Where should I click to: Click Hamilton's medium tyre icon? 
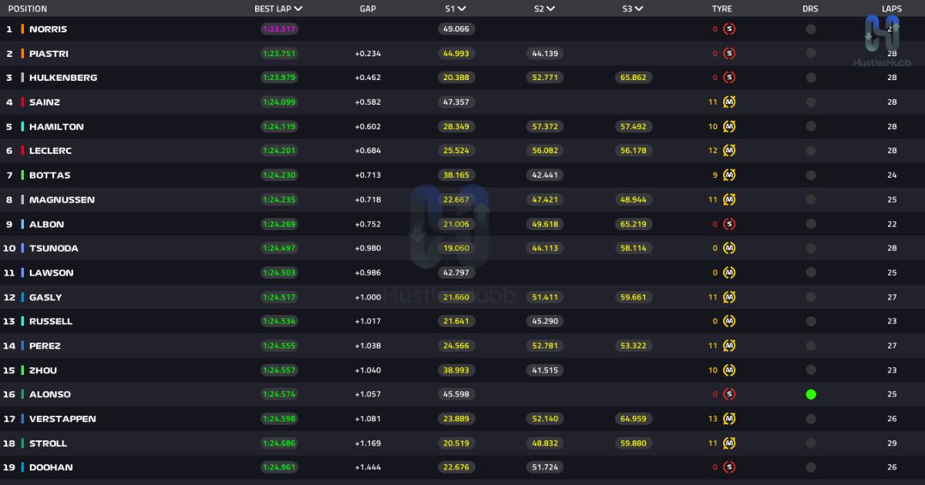click(x=729, y=127)
